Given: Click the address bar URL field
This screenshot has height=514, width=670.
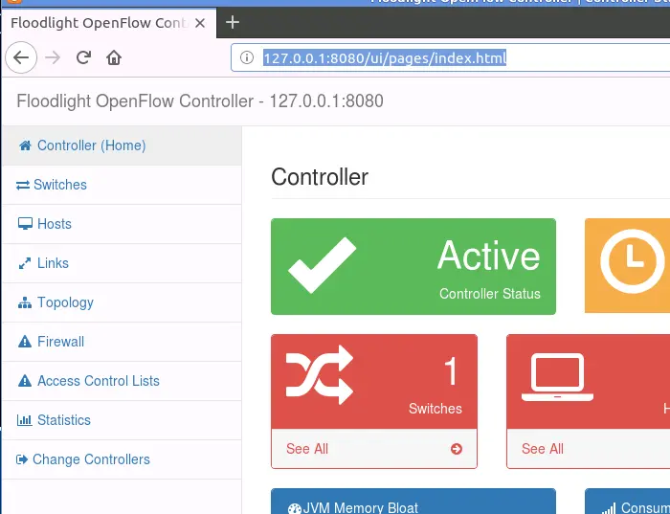Looking at the screenshot, I should pos(451,57).
